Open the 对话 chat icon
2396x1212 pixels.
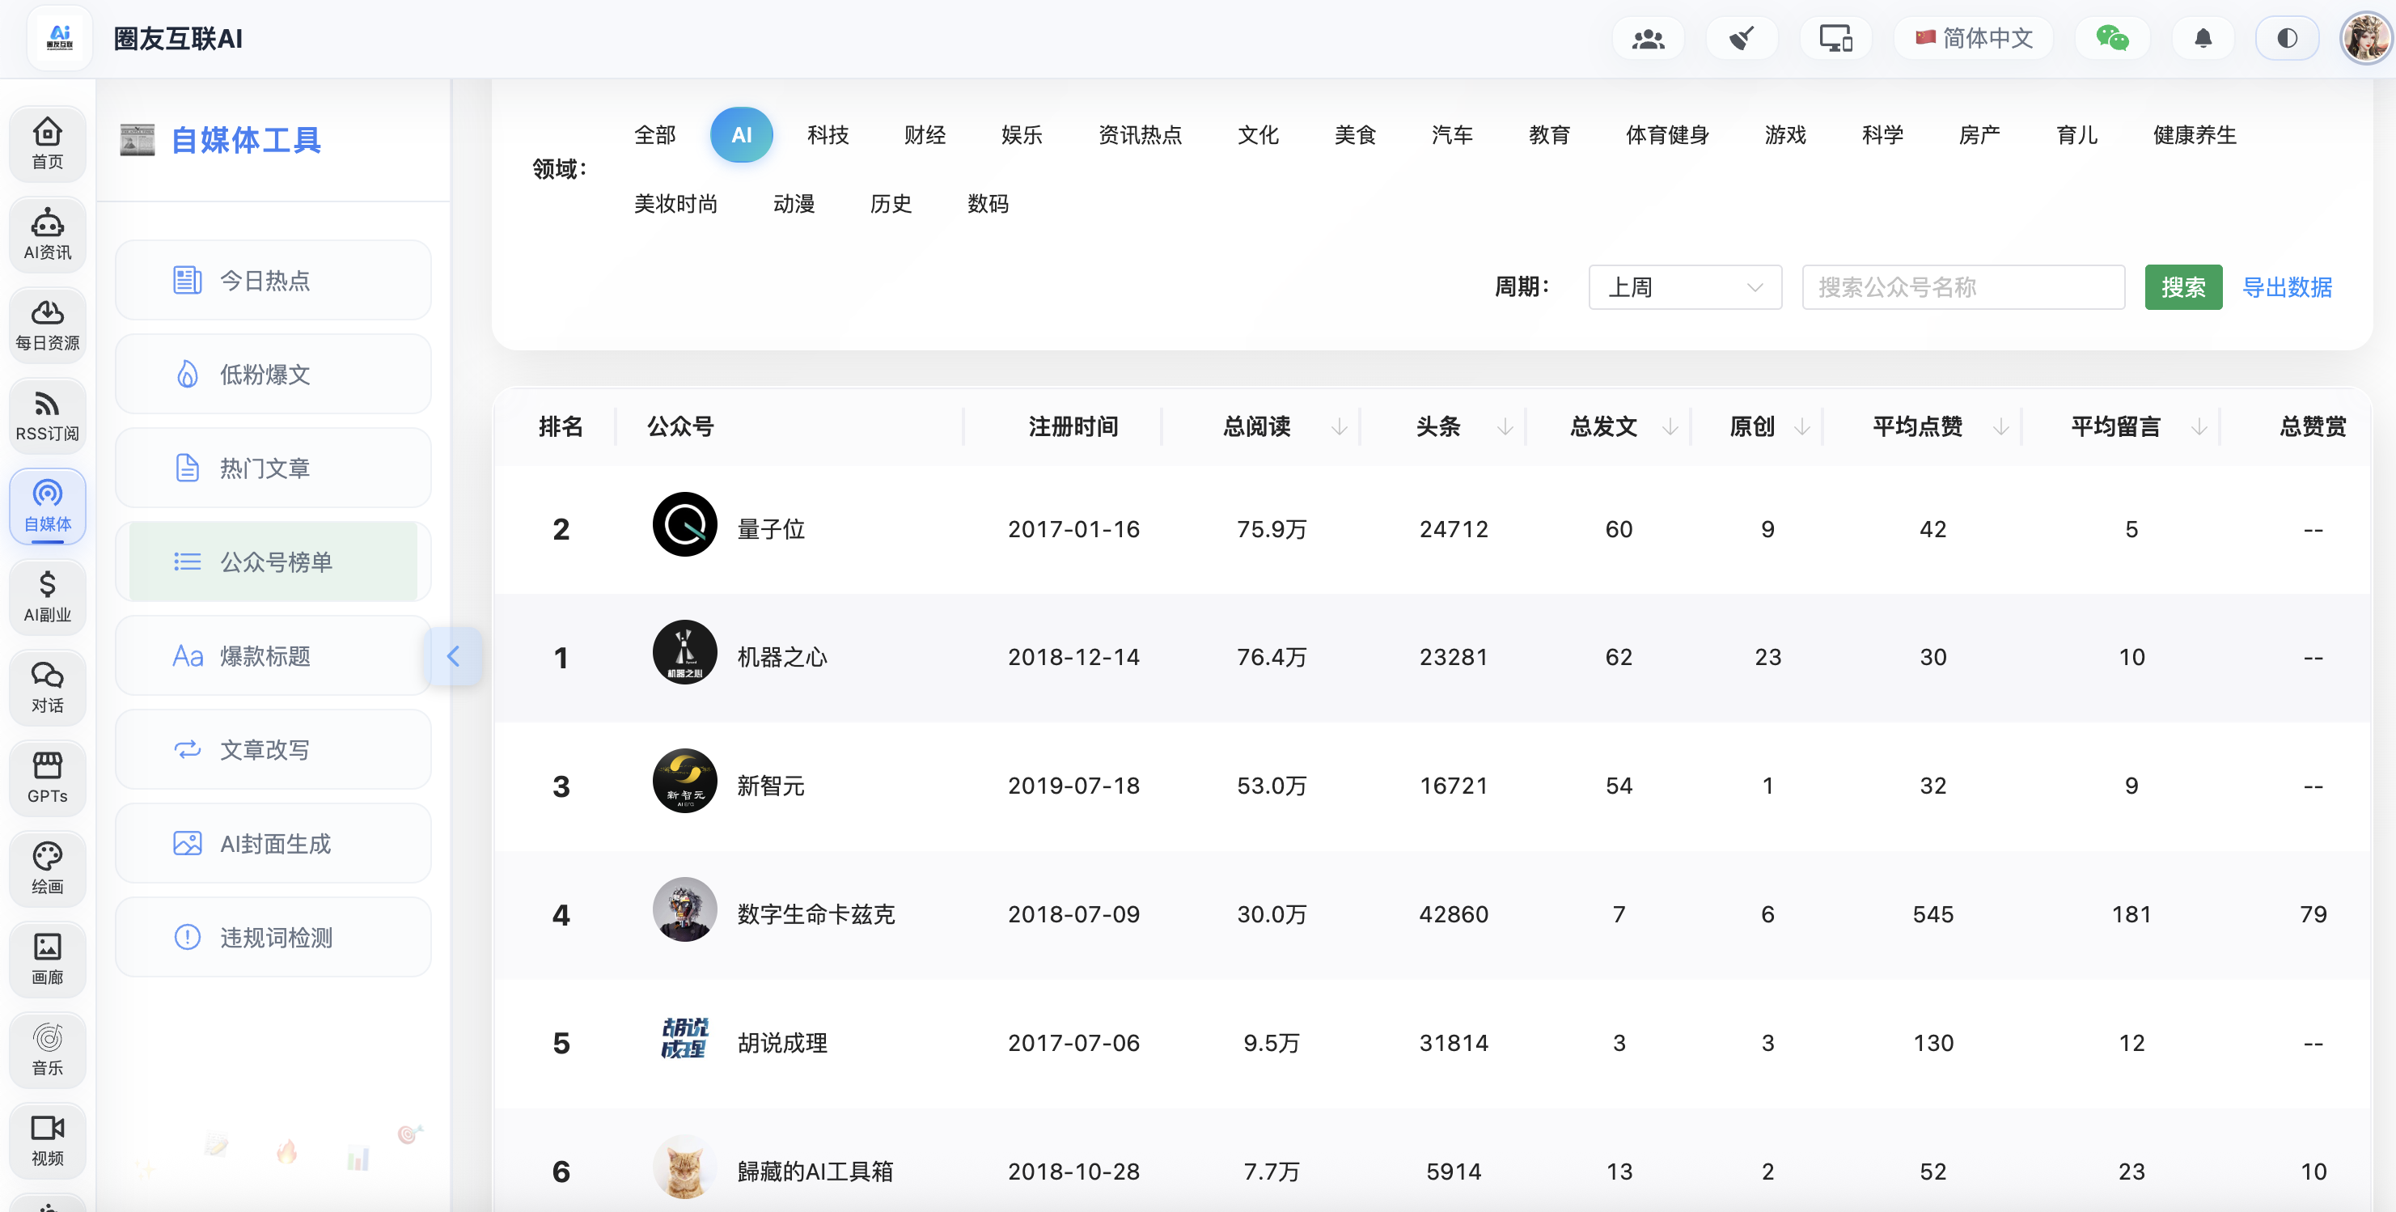tap(48, 688)
